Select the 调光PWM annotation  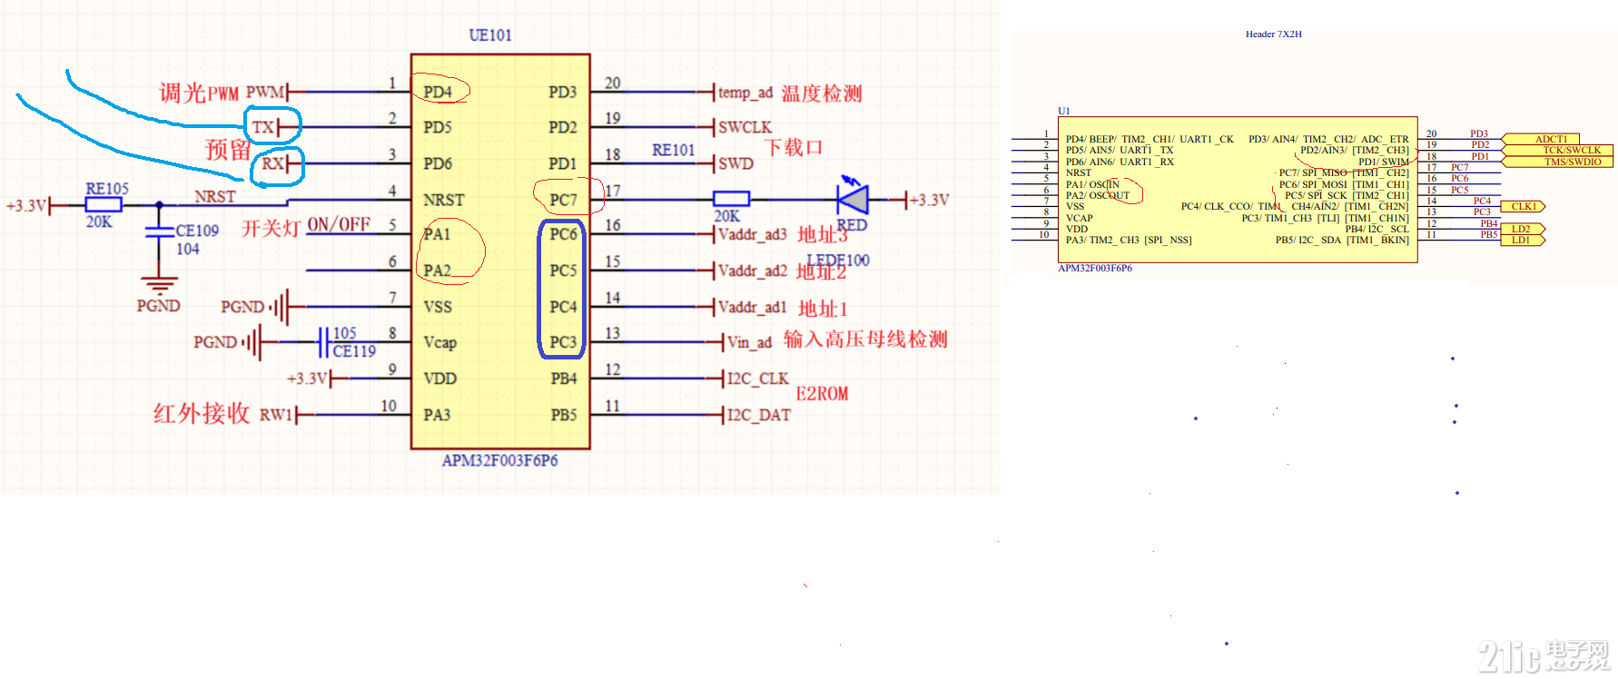click(199, 93)
